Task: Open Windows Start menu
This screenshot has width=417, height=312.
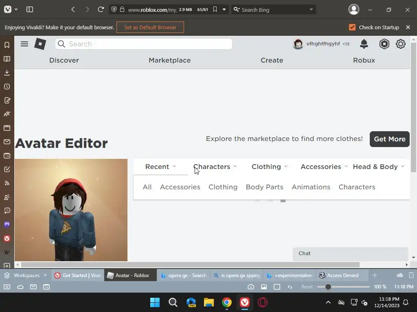Action: tap(155, 302)
